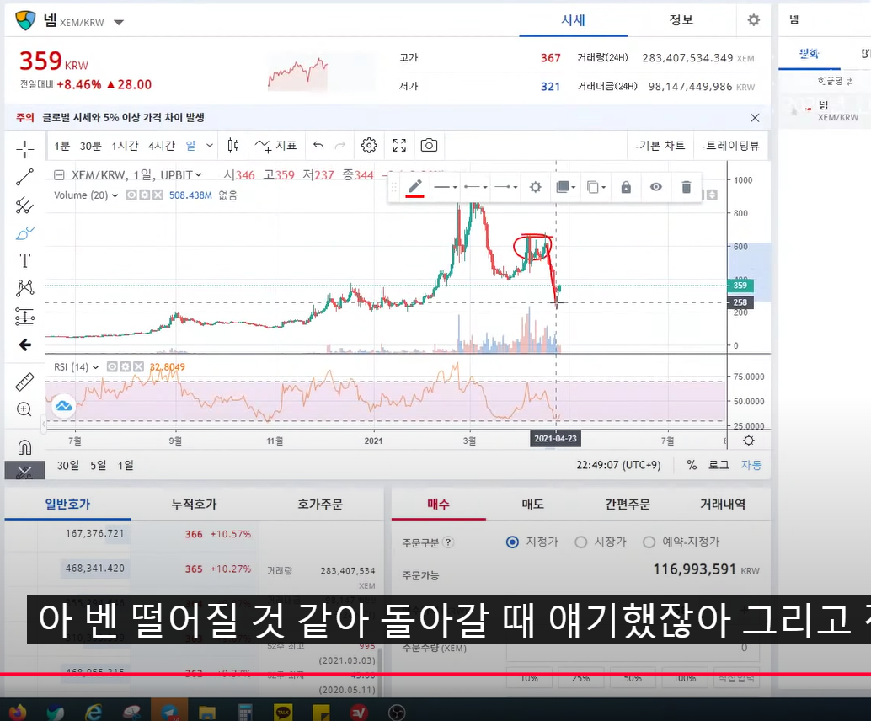Open OBS Studio from the taskbar
This screenshot has width=871, height=721.
pyautogui.click(x=397, y=712)
